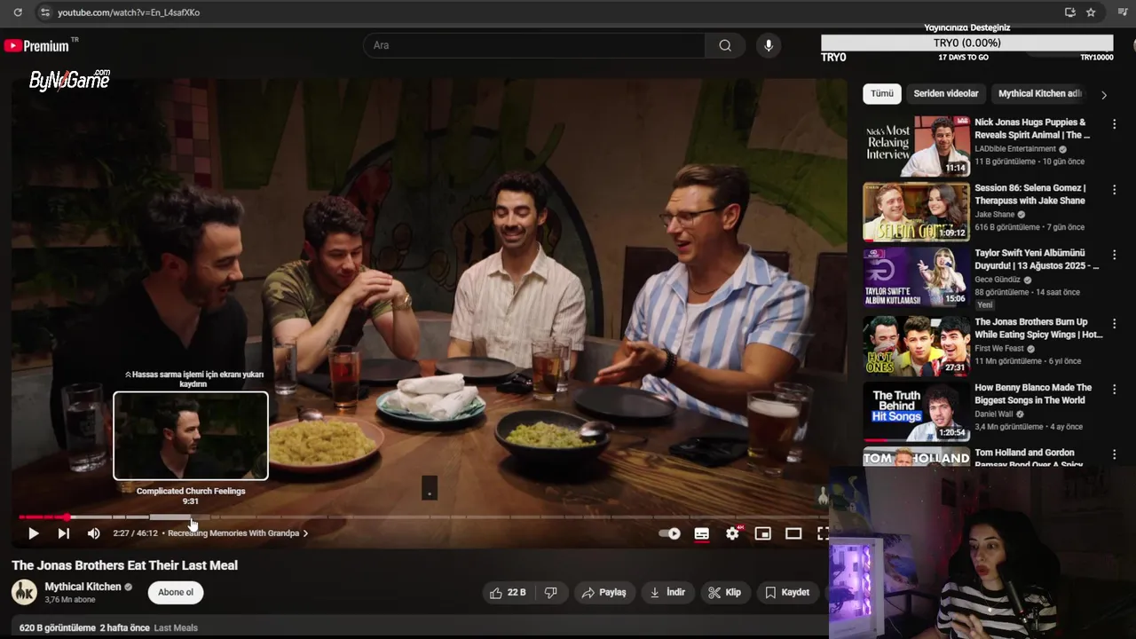The image size is (1136, 639).
Task: Subscribe with the Abone ol button
Action: [x=176, y=592]
